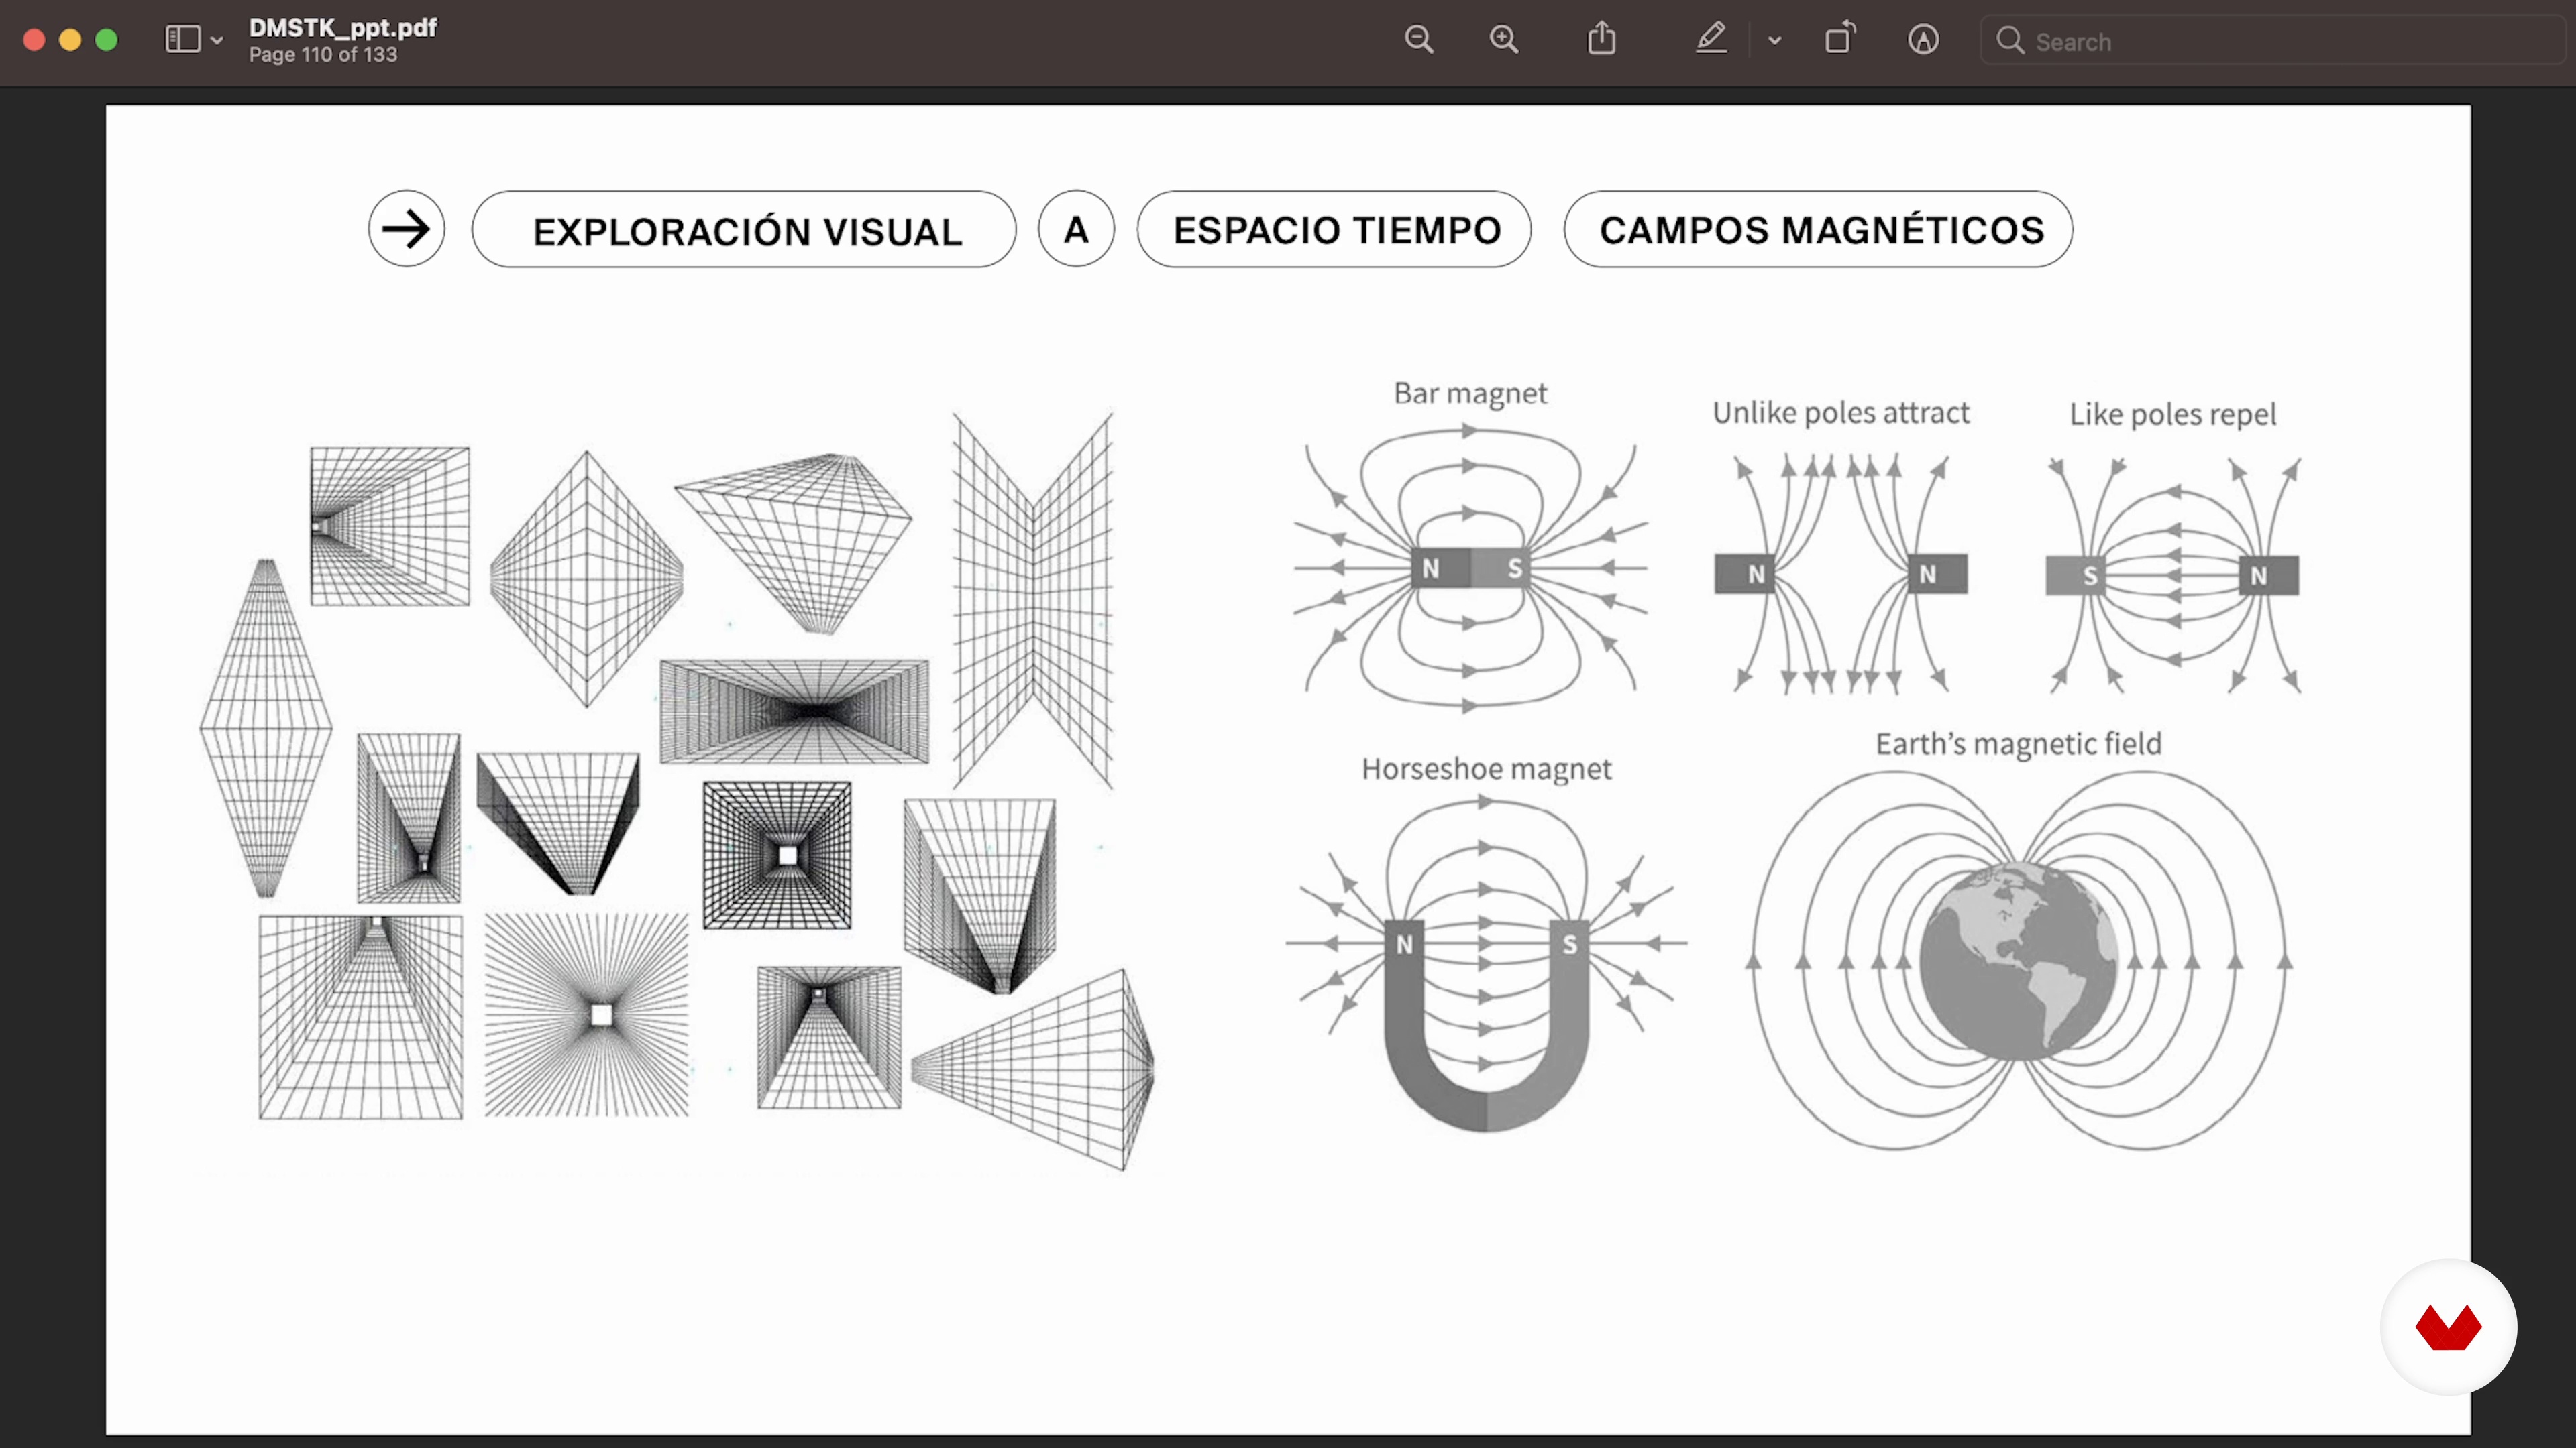Zoom out of the PDF page
This screenshot has height=1448, width=2576.
1419,40
